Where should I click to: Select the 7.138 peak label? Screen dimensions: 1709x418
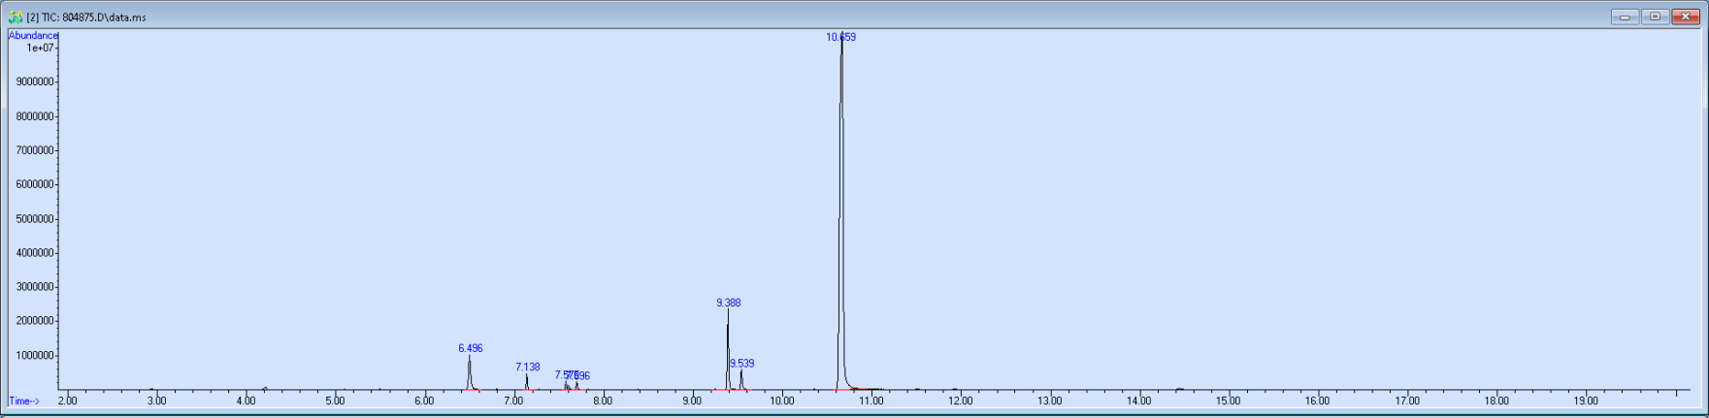(x=528, y=368)
